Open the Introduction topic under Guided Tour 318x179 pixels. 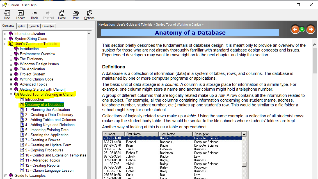point(35,99)
